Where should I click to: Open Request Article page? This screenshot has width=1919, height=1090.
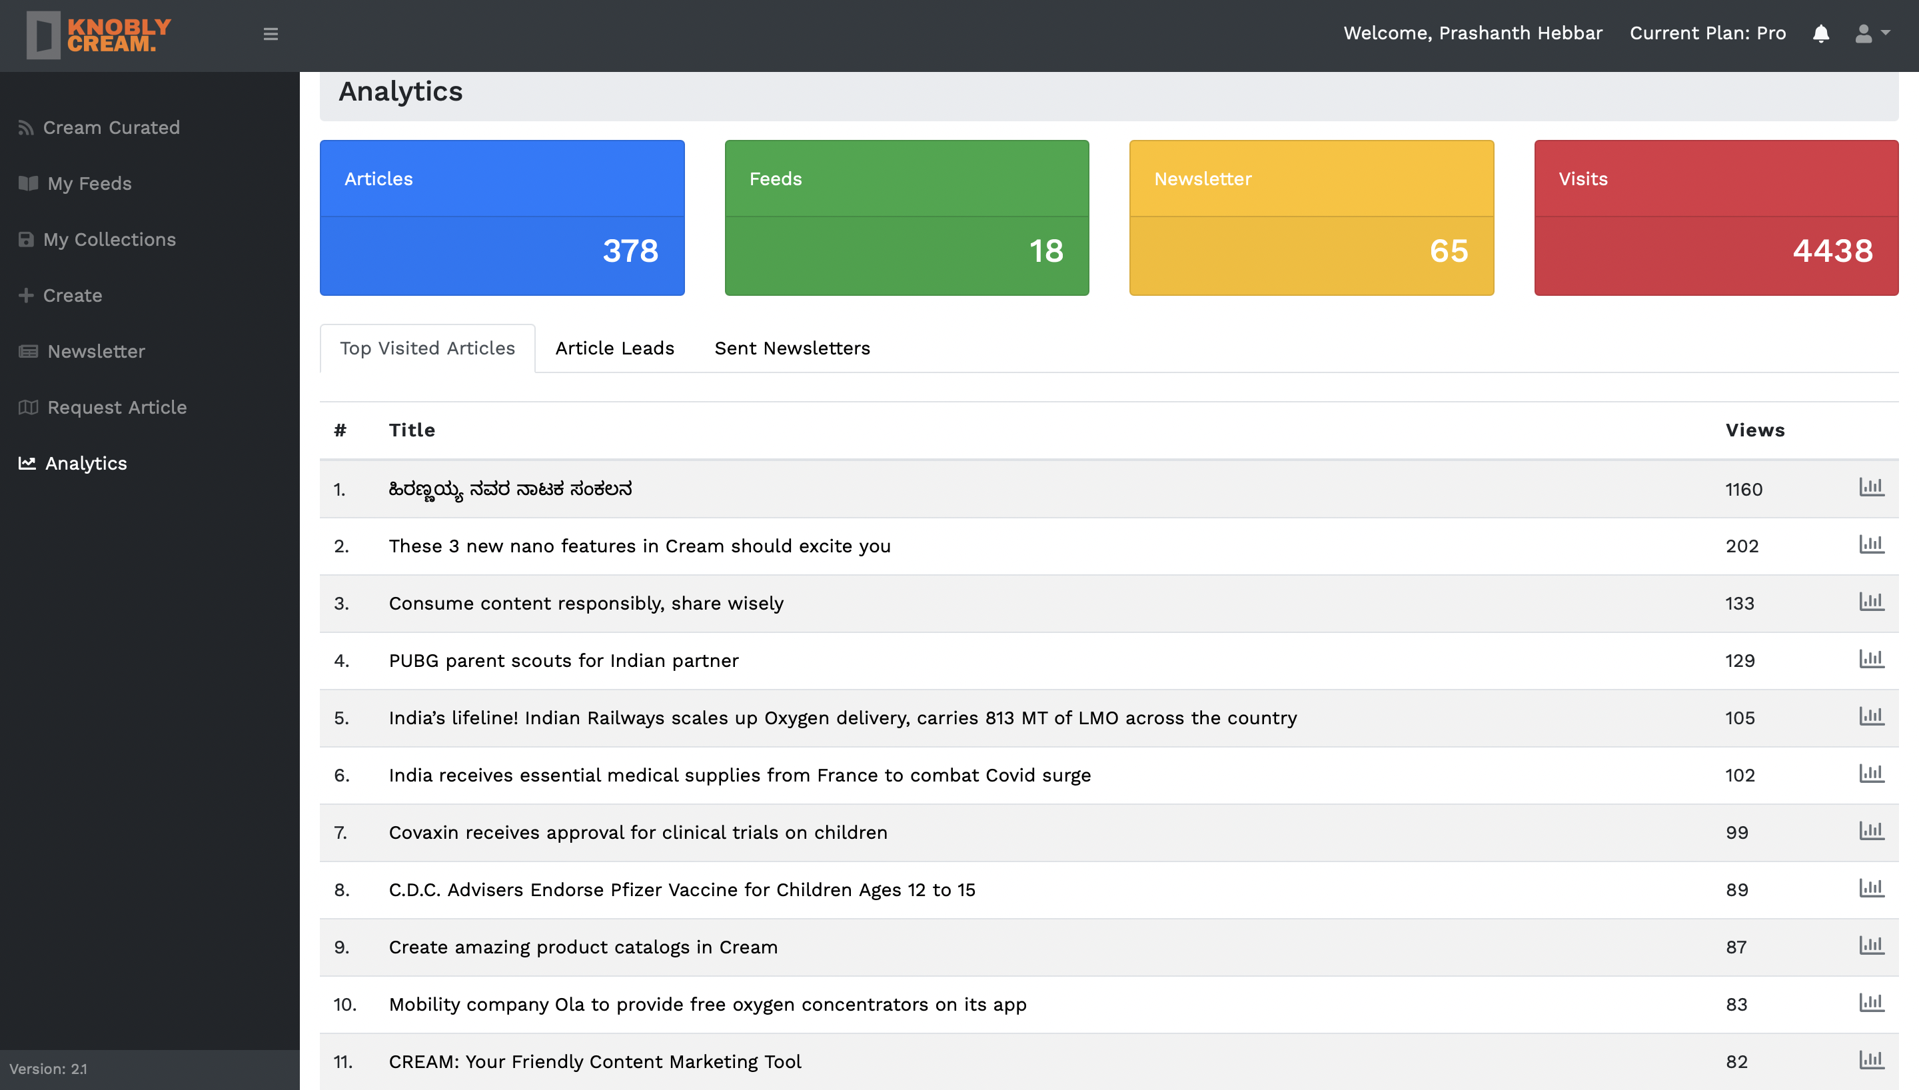point(117,407)
